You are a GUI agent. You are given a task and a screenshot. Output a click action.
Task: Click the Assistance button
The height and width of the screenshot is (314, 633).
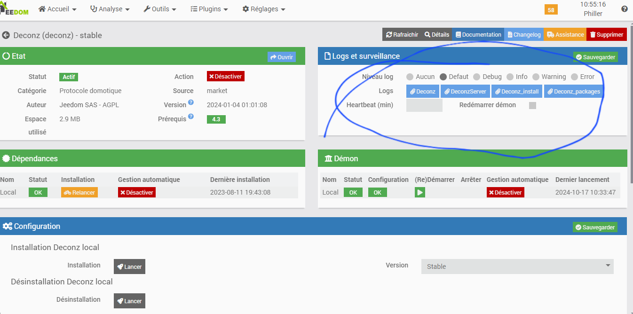pos(565,35)
